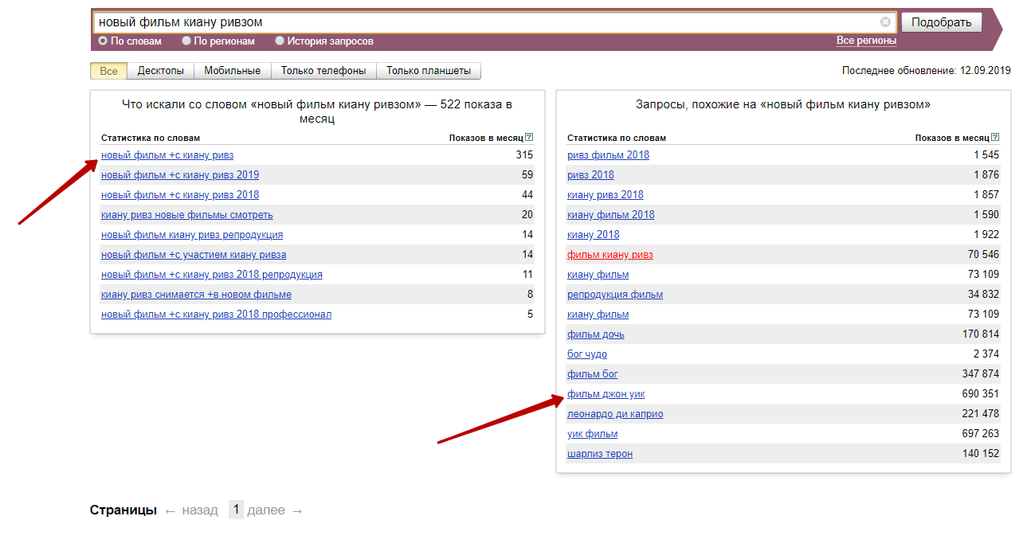This screenshot has height=559, width=1035.
Task: Select the 'По регионам' radio button
Action: click(186, 41)
